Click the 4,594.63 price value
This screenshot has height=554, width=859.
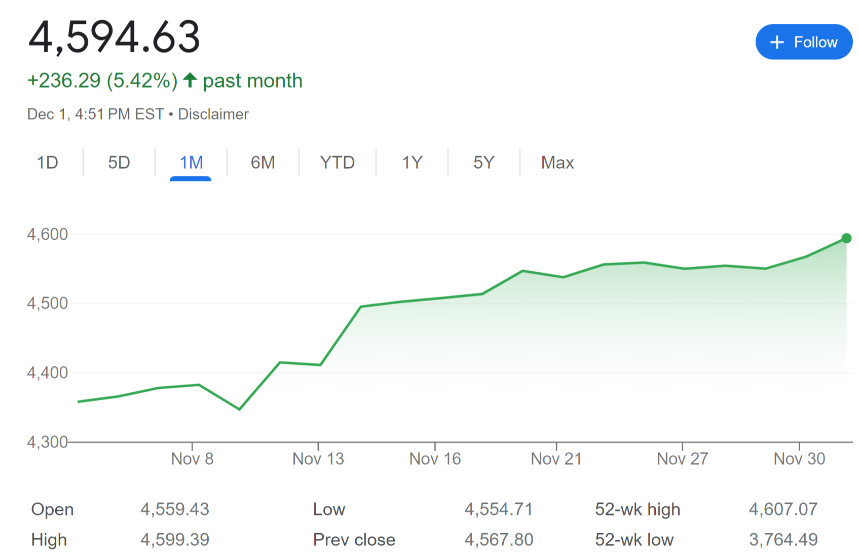pyautogui.click(x=115, y=37)
